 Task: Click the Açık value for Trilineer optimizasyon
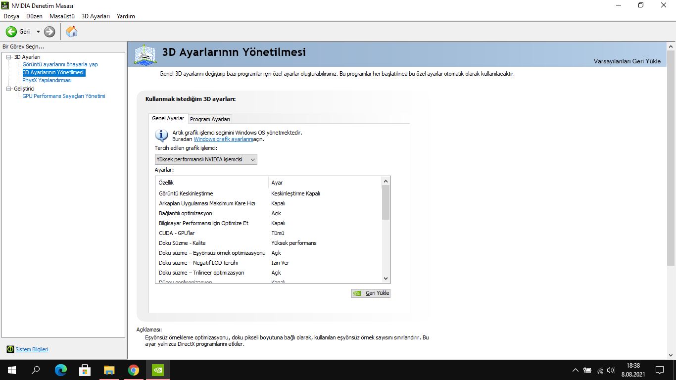pyautogui.click(x=276, y=273)
